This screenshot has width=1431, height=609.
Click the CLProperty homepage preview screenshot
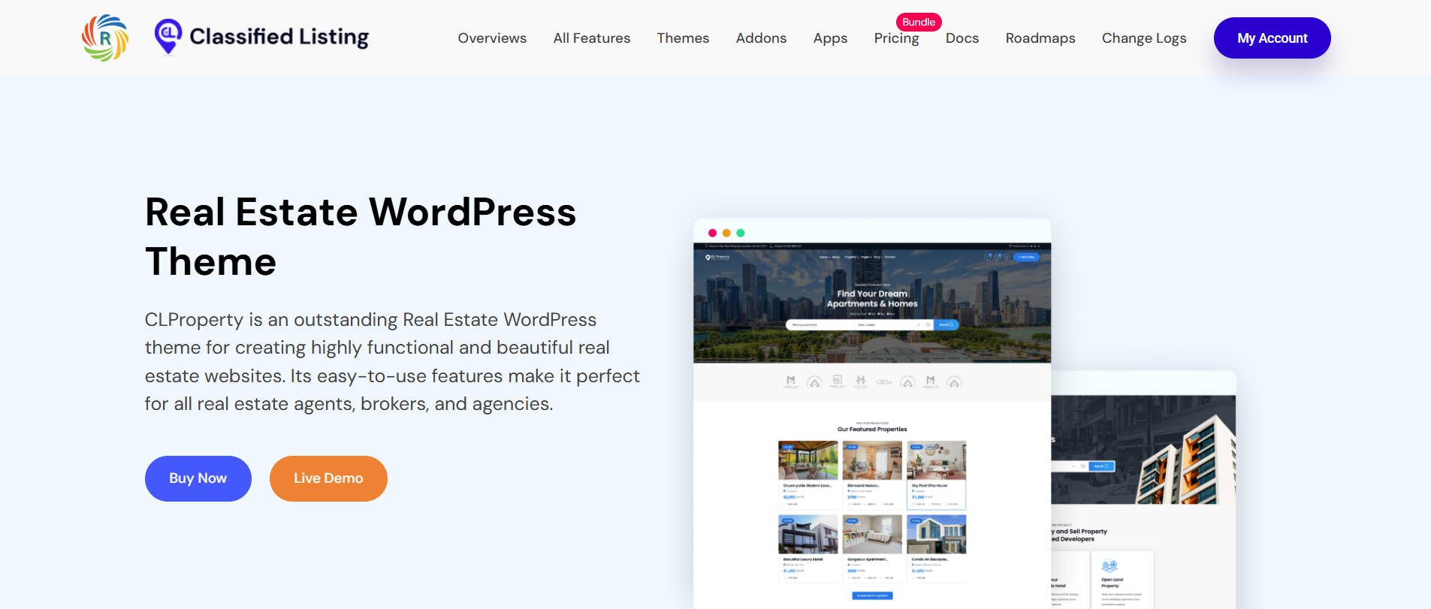[x=872, y=414]
